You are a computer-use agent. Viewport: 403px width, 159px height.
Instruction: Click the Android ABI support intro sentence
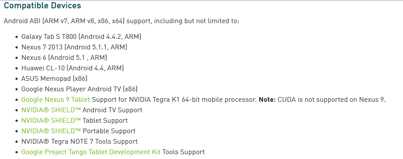(121, 21)
